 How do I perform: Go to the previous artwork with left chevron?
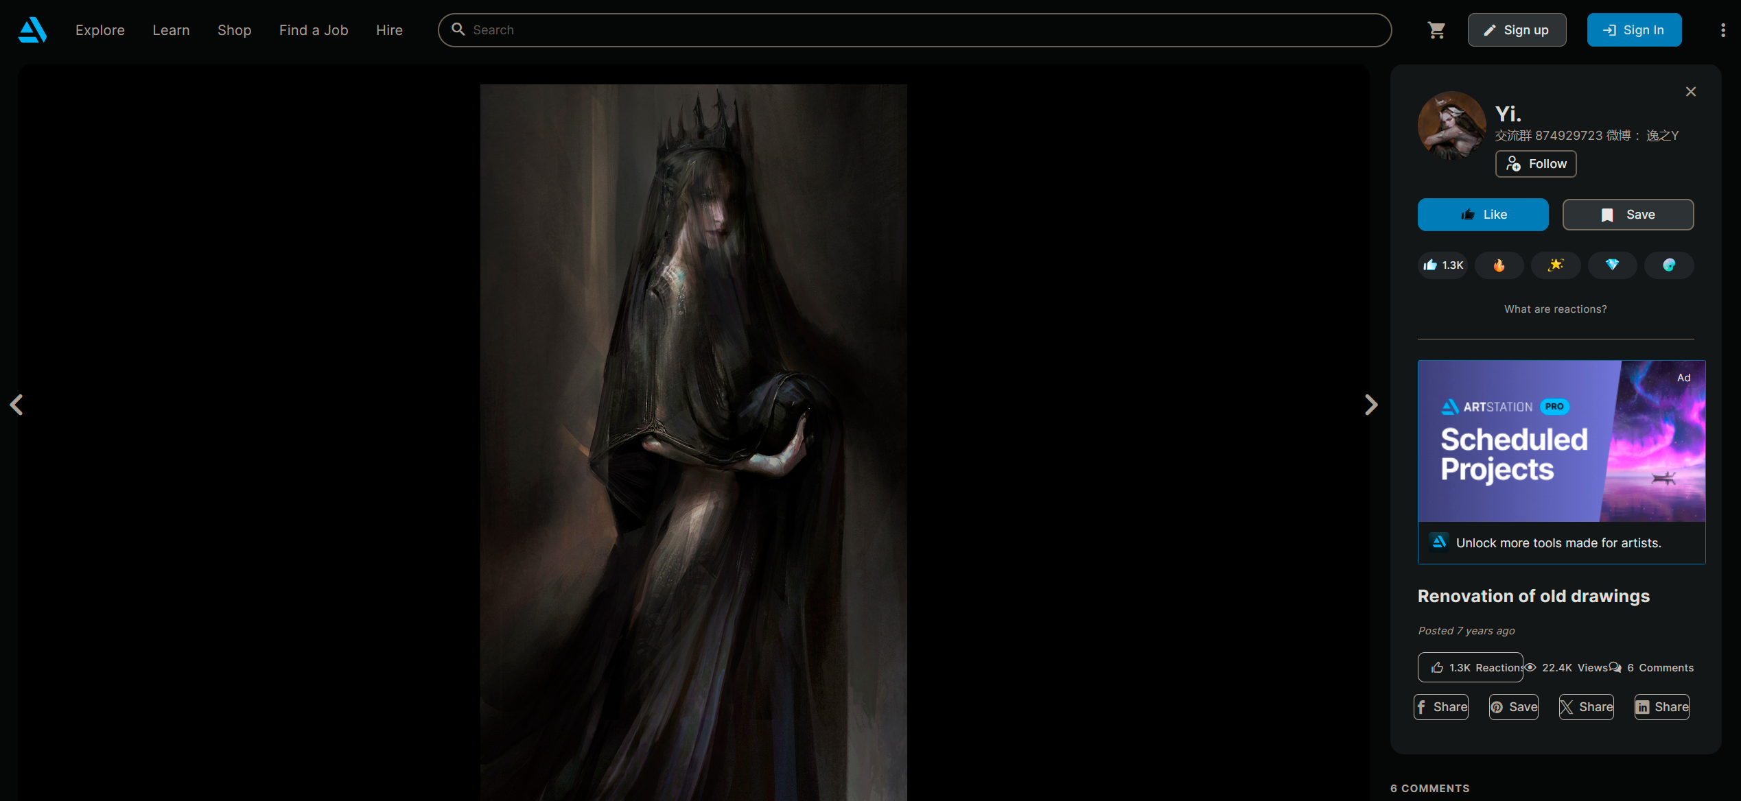[16, 405]
